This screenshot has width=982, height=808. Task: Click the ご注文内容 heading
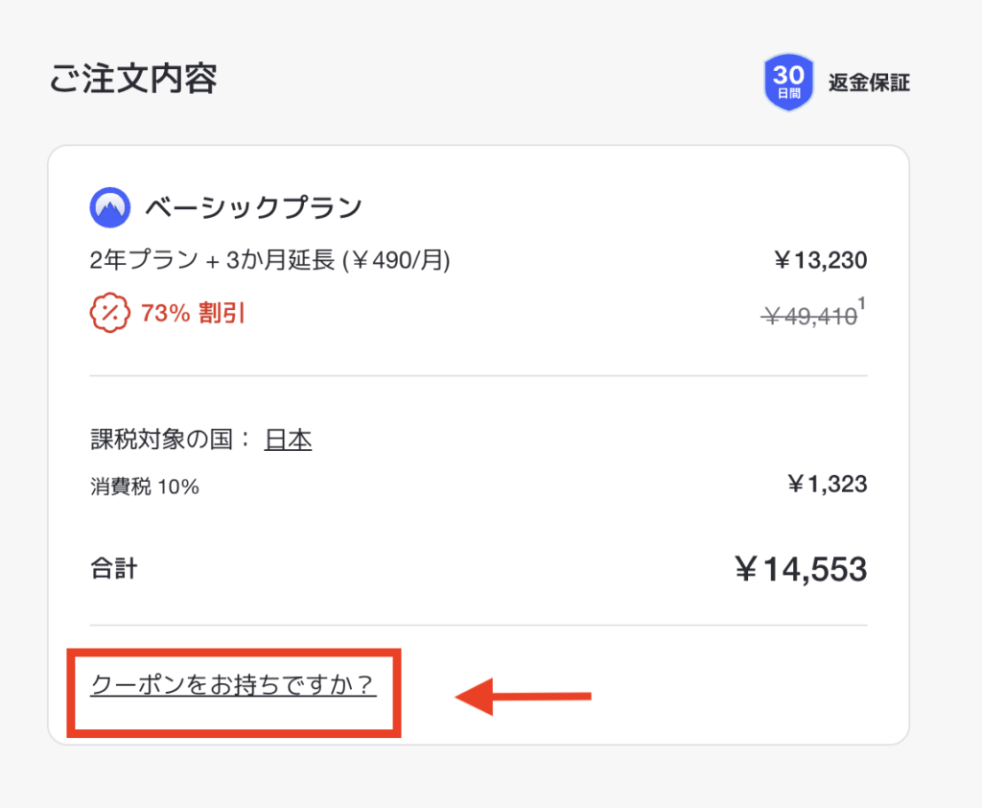(x=133, y=81)
